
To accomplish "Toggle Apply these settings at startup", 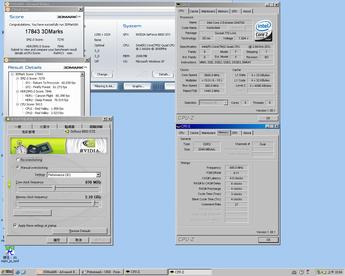I will coord(15,225).
